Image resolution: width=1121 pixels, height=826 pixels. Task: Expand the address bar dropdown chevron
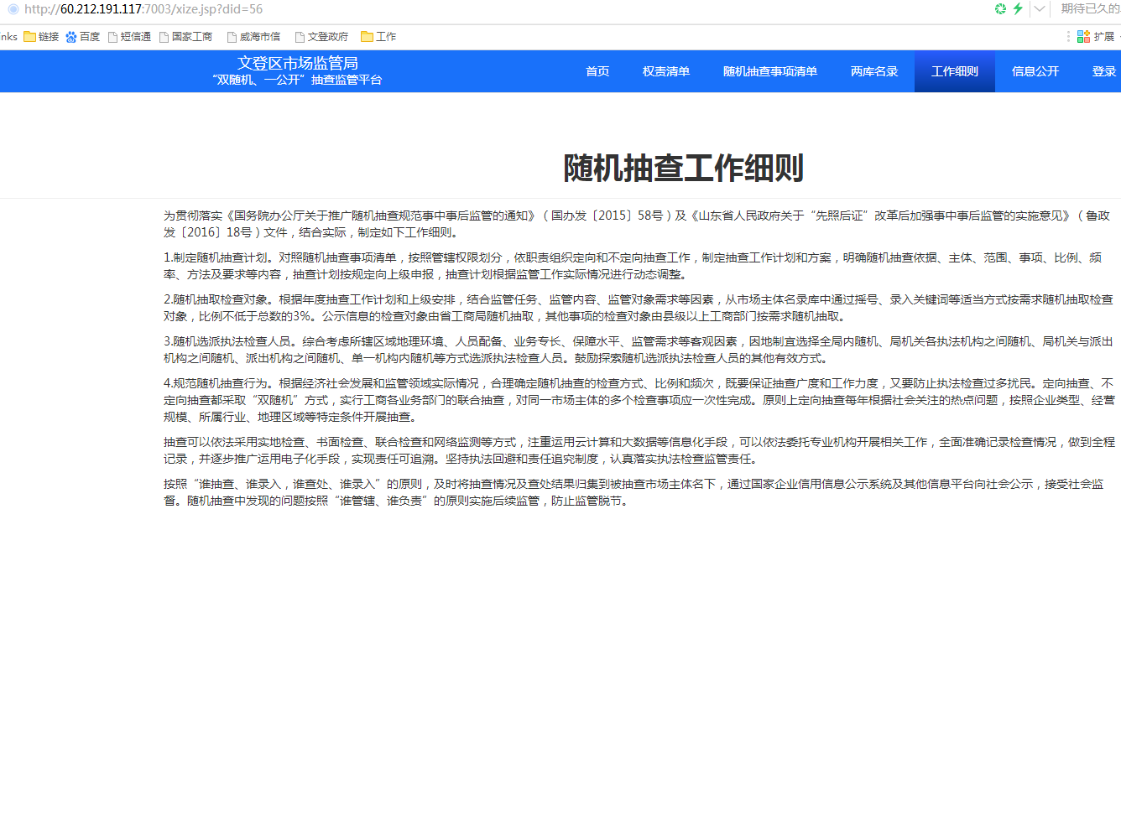pyautogui.click(x=1040, y=9)
